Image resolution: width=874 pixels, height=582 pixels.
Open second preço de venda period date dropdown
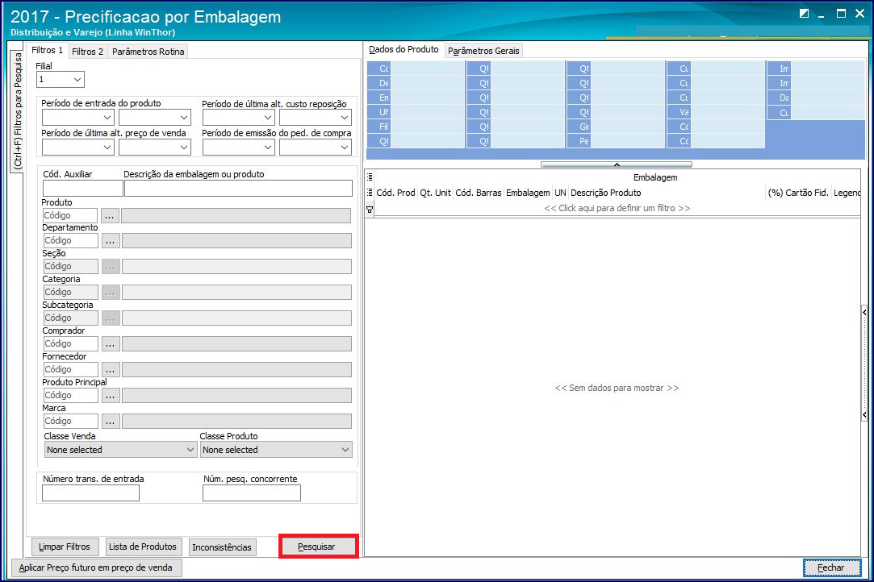pyautogui.click(x=184, y=147)
